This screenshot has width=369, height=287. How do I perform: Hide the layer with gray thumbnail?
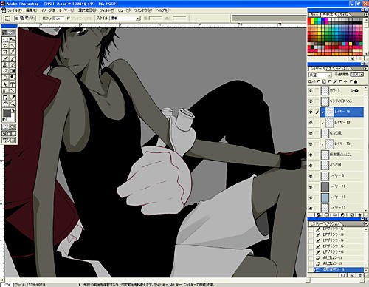[311, 186]
